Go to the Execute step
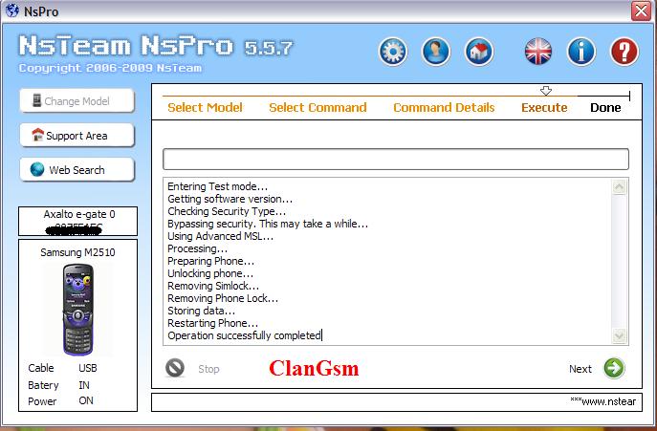657x431 pixels. click(x=544, y=108)
